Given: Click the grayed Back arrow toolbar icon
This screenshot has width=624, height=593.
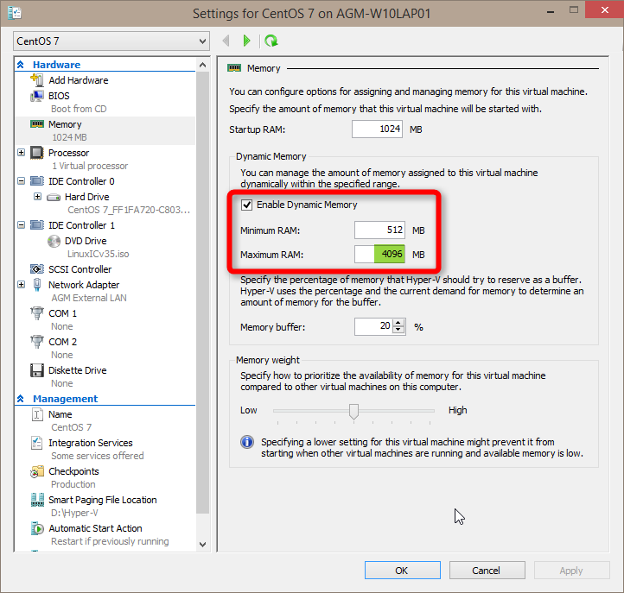Looking at the screenshot, I should pyautogui.click(x=226, y=41).
